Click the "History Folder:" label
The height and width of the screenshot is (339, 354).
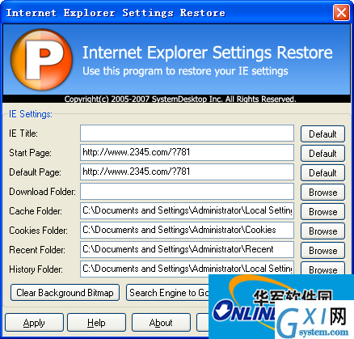pos(36,269)
